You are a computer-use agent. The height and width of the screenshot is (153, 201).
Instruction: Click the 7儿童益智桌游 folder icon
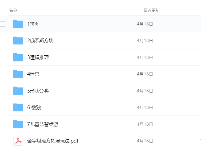pos(18,124)
